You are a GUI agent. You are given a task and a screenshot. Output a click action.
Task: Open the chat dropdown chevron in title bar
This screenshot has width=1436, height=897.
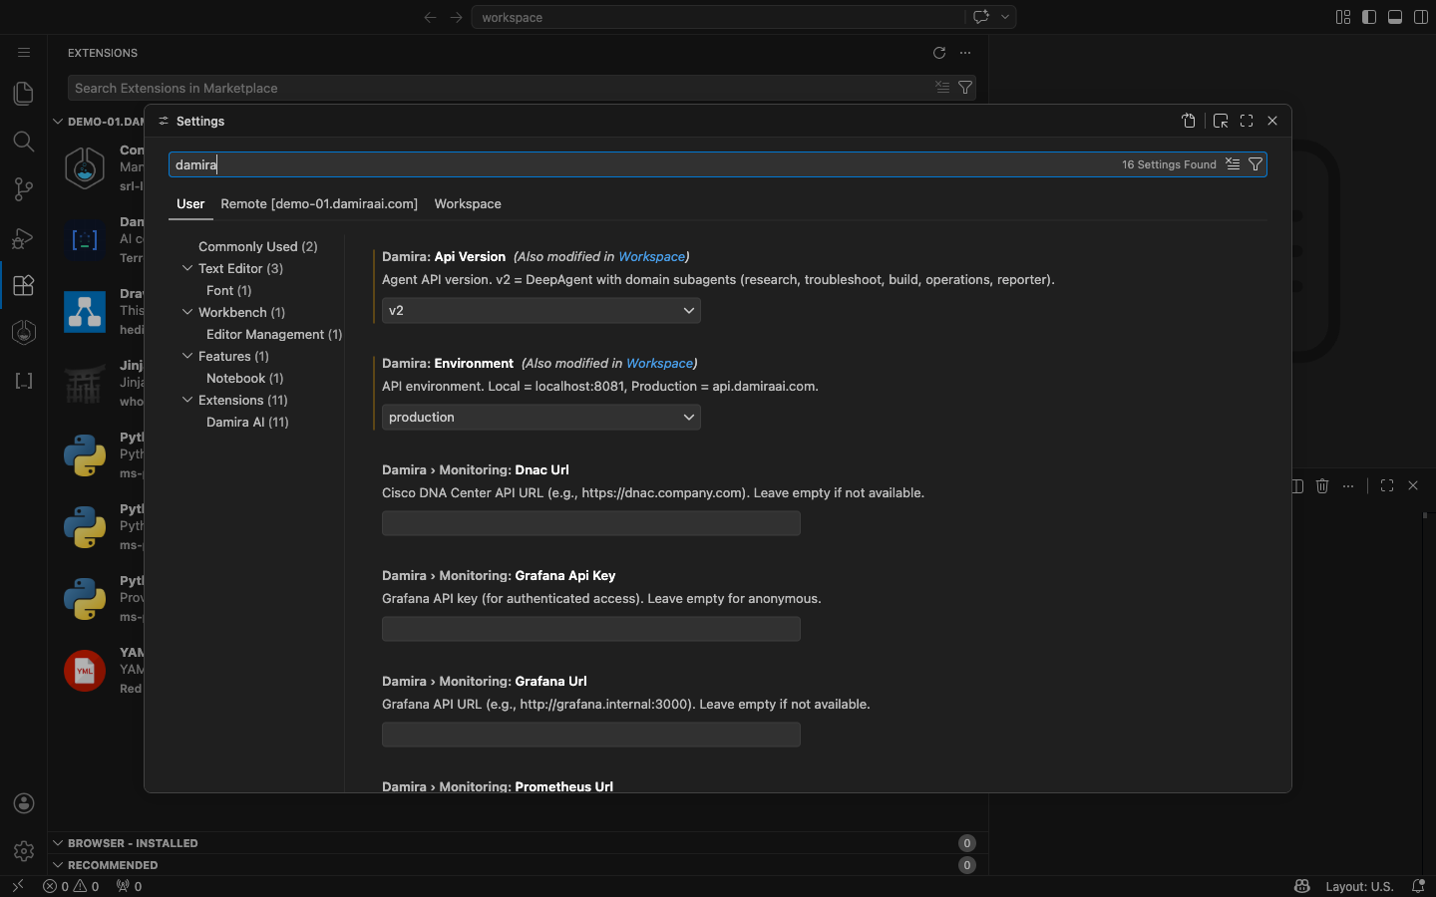point(1005,17)
